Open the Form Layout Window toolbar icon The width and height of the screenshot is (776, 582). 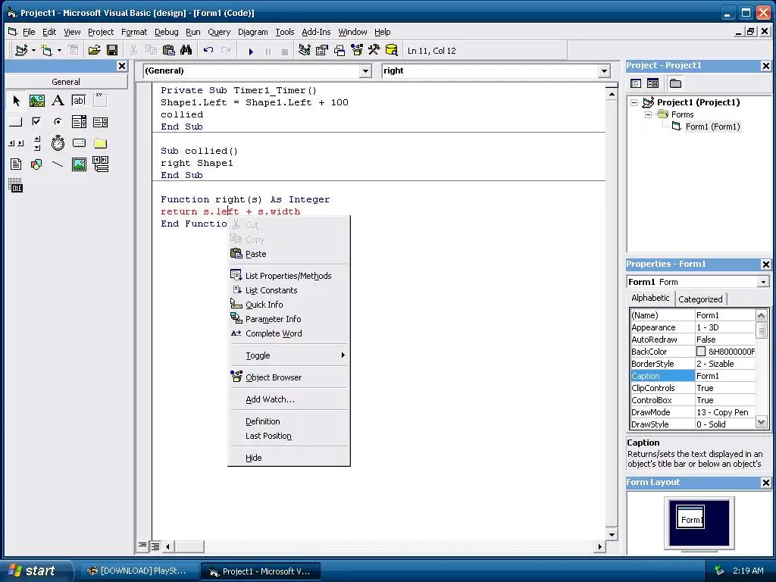[339, 51]
